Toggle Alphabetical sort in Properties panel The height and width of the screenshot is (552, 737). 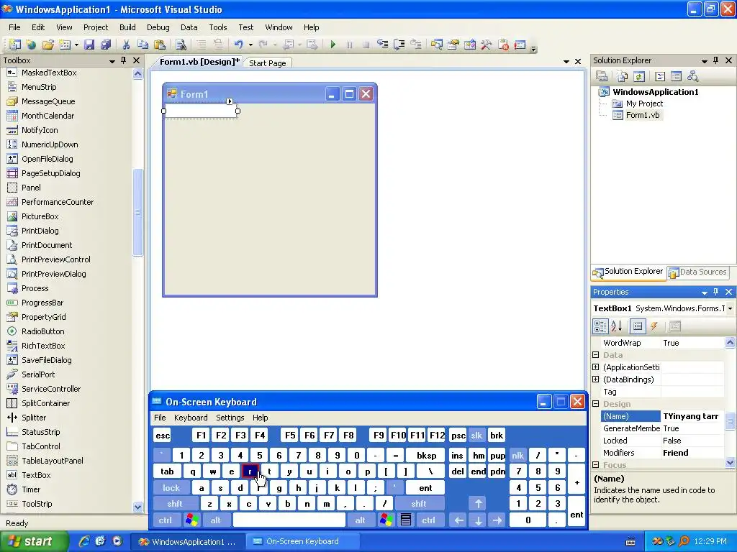click(616, 326)
